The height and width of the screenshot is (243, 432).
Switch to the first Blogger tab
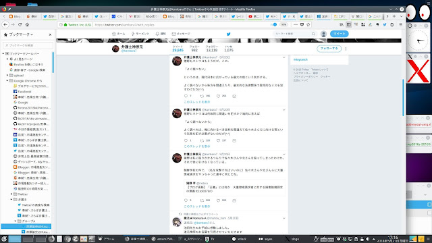tap(15, 16)
